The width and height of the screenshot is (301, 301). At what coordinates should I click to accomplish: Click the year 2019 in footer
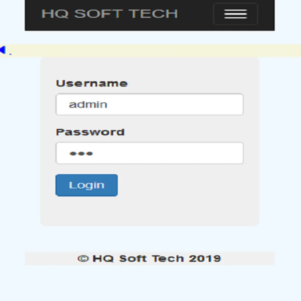tap(205, 259)
